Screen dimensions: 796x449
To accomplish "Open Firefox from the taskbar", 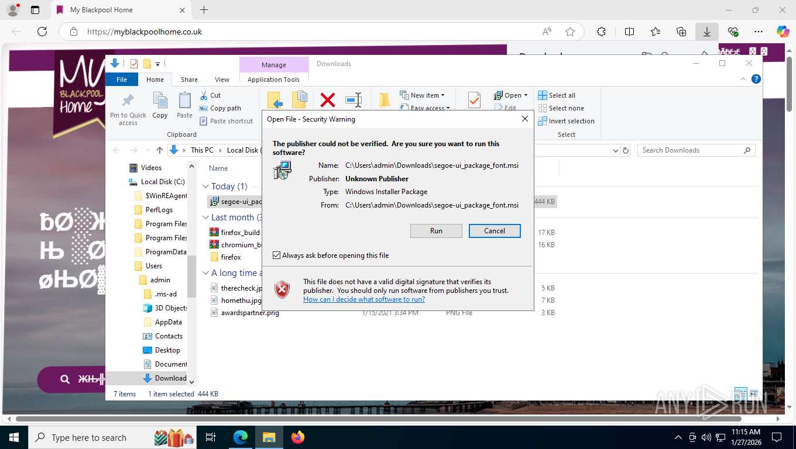I will 298,437.
